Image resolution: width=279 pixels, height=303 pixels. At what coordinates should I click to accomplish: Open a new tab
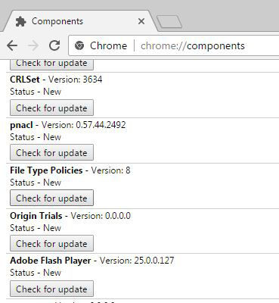click(169, 22)
